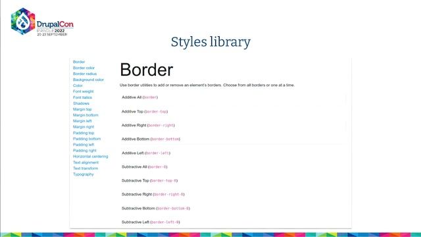Open the Color sidebar link
The image size is (421, 237).
pos(78,86)
